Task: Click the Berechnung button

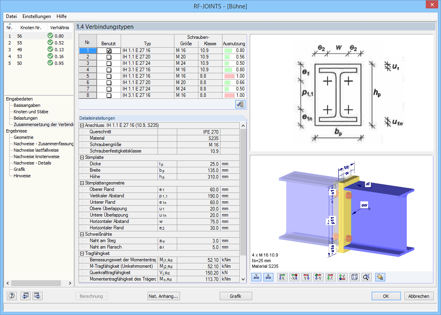Action: coord(91,296)
